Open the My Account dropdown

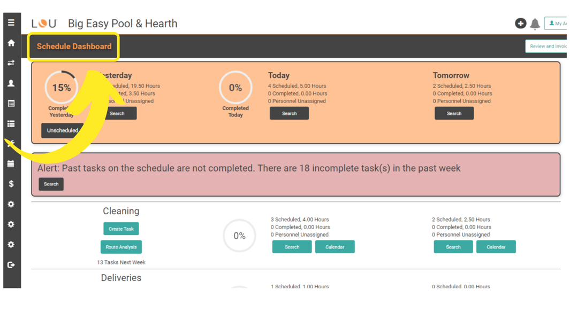tap(556, 23)
